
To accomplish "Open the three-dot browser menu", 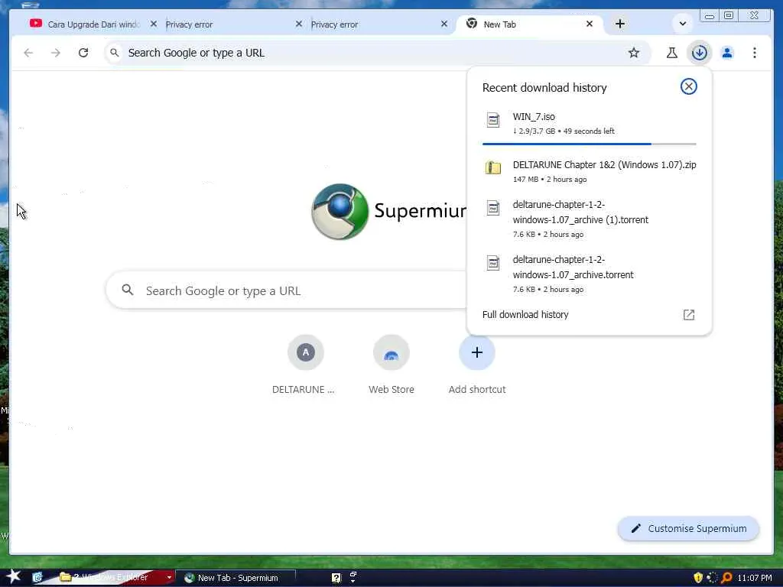I will (x=755, y=53).
